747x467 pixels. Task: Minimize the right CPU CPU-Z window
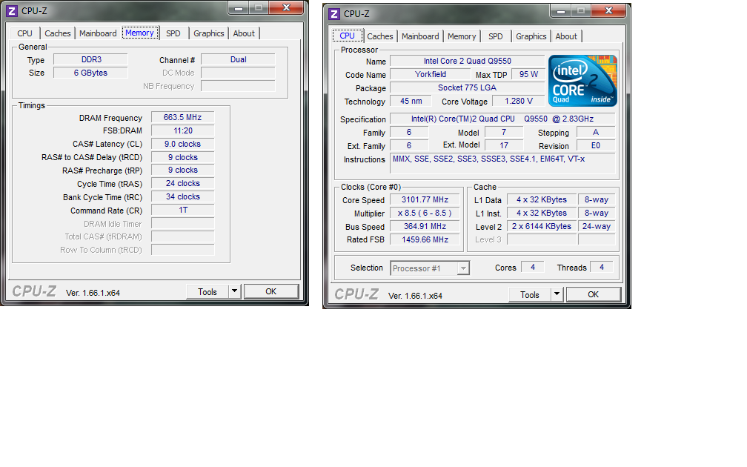(x=561, y=10)
